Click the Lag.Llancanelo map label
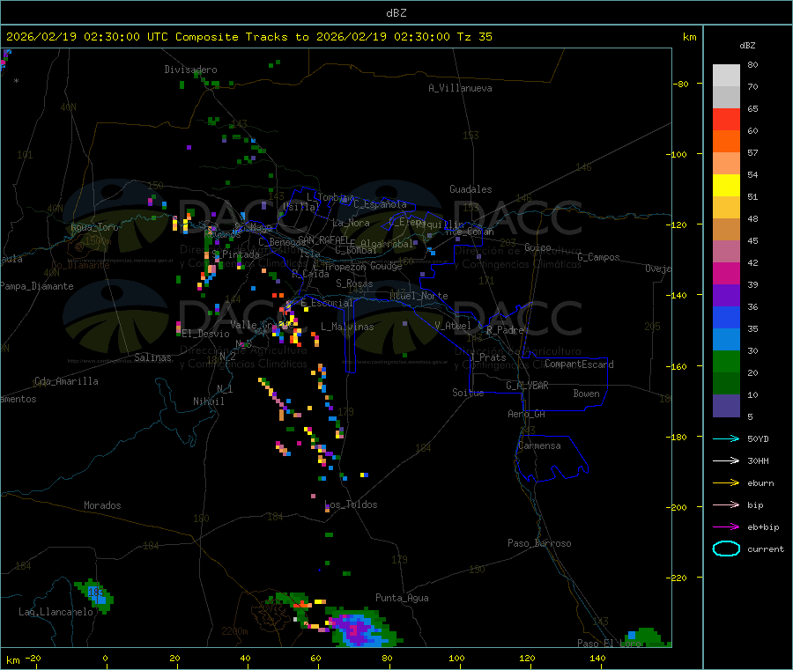The height and width of the screenshot is (670, 793). point(56,612)
